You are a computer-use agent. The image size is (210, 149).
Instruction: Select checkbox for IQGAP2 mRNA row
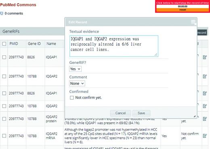[x=4, y=136]
